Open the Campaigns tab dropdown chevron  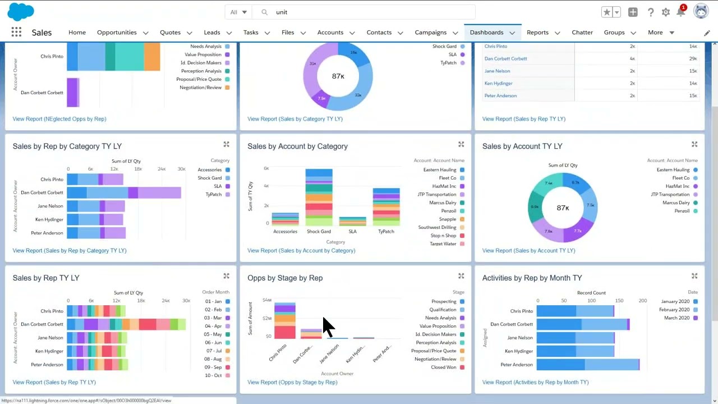coord(455,33)
